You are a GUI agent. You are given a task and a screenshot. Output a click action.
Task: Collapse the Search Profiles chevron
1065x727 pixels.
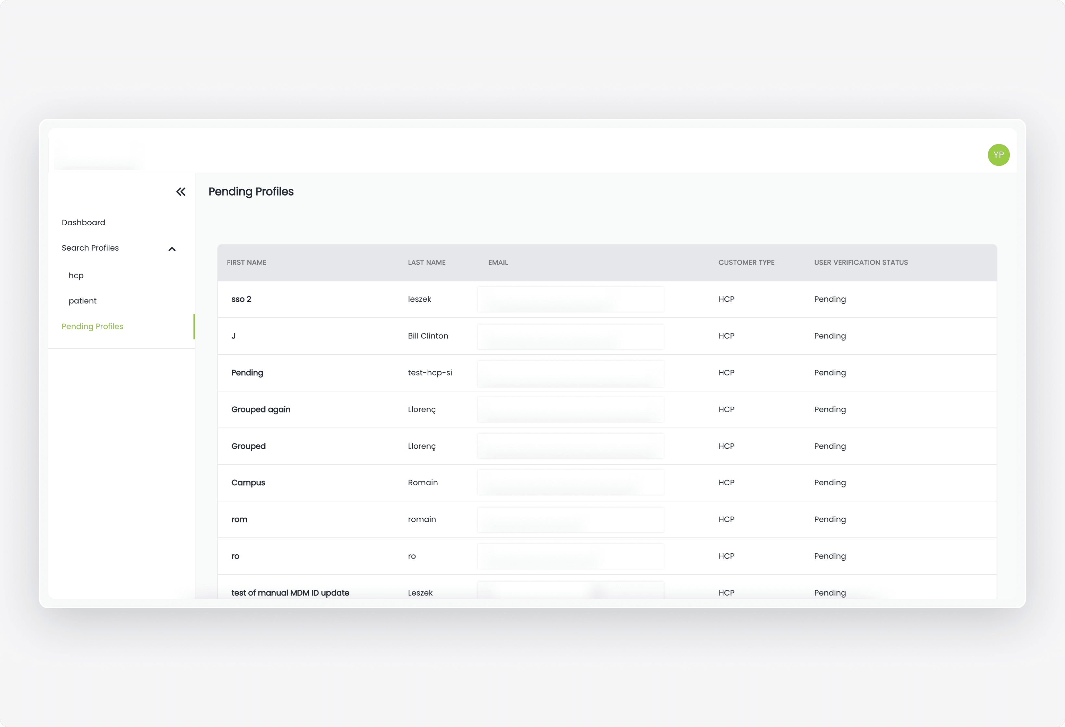[172, 249]
